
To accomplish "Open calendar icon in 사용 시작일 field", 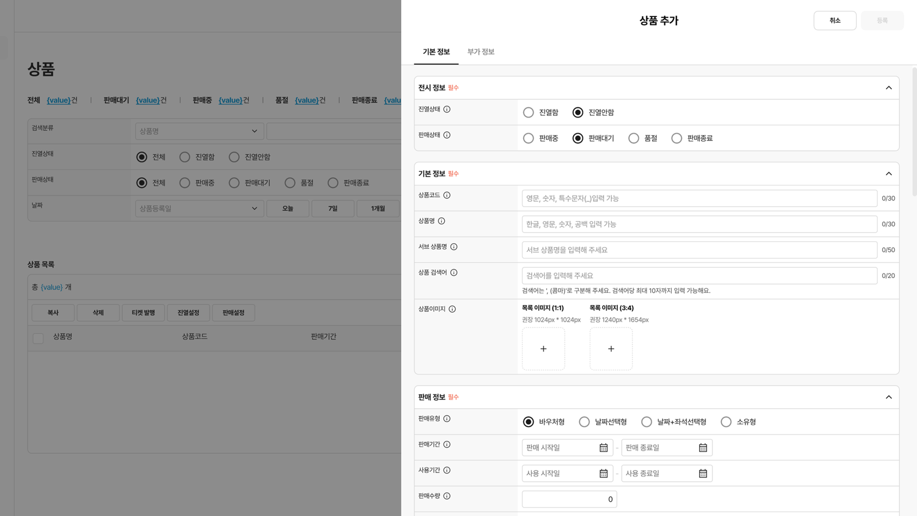I will (604, 474).
